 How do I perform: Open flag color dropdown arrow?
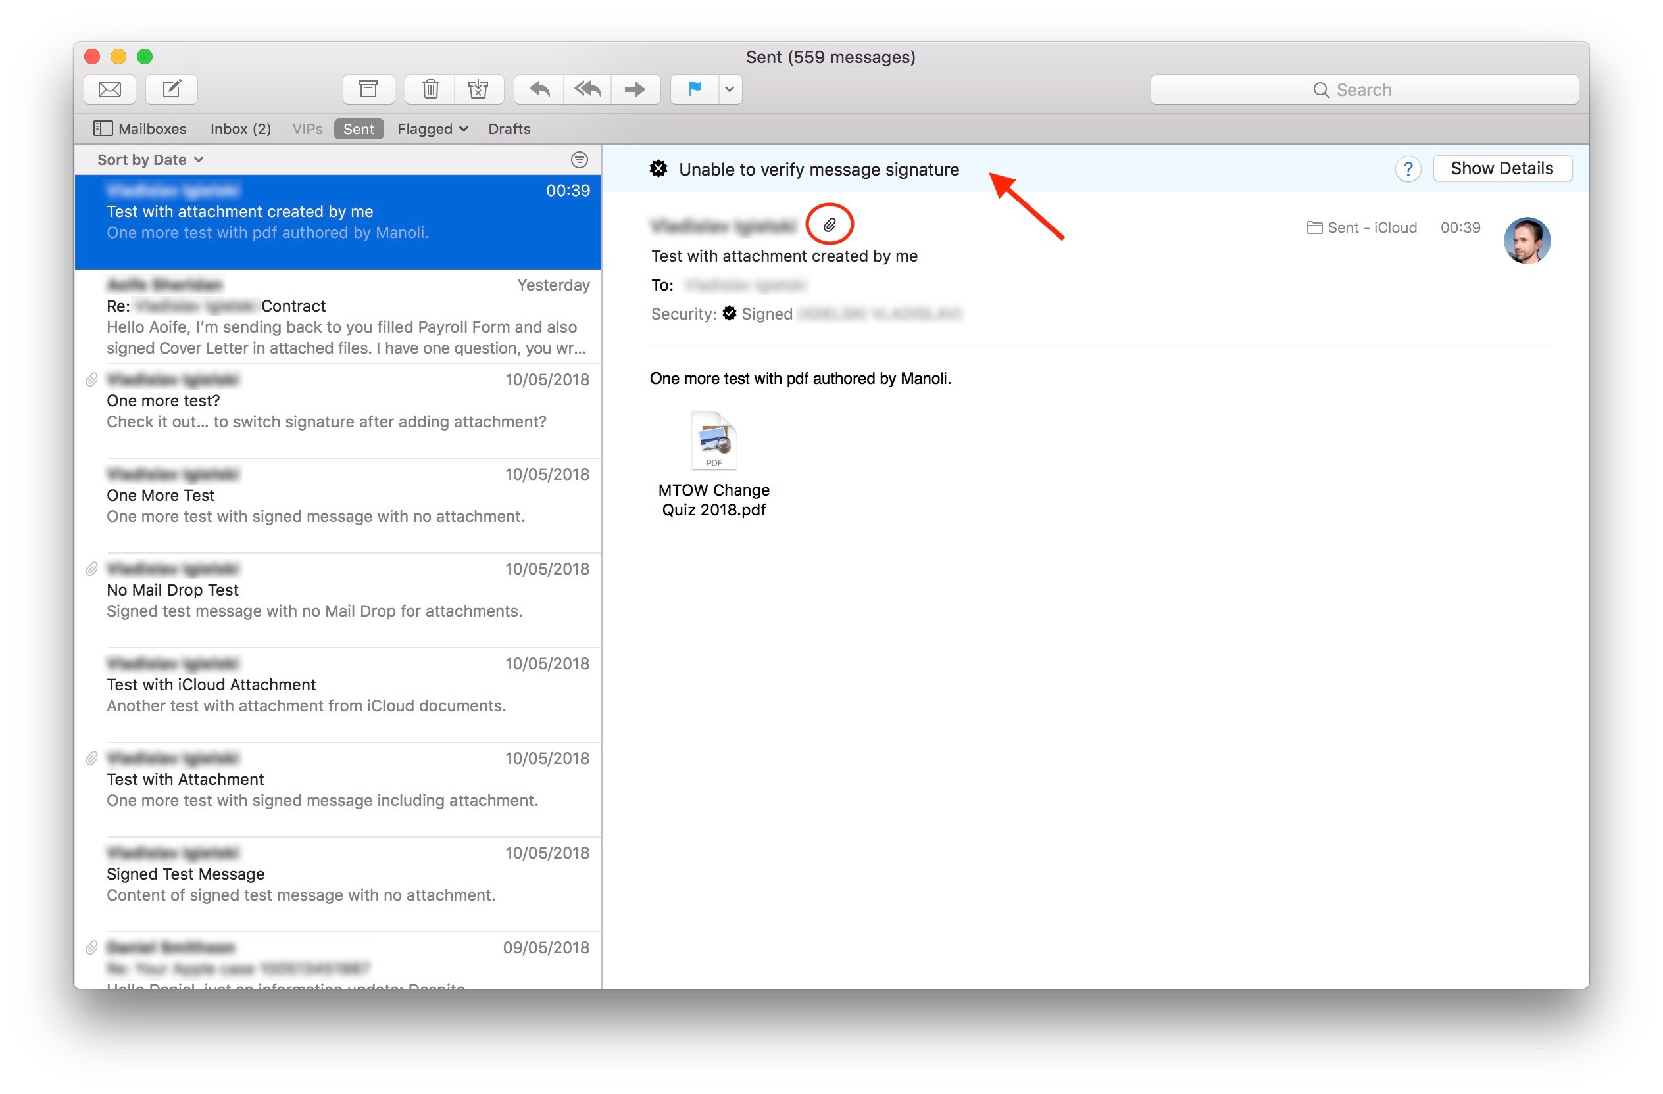pyautogui.click(x=730, y=89)
